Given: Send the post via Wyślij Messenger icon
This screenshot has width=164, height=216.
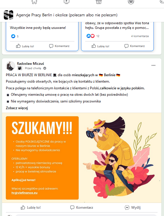Looking at the screenshot, I should [x=132, y=208].
